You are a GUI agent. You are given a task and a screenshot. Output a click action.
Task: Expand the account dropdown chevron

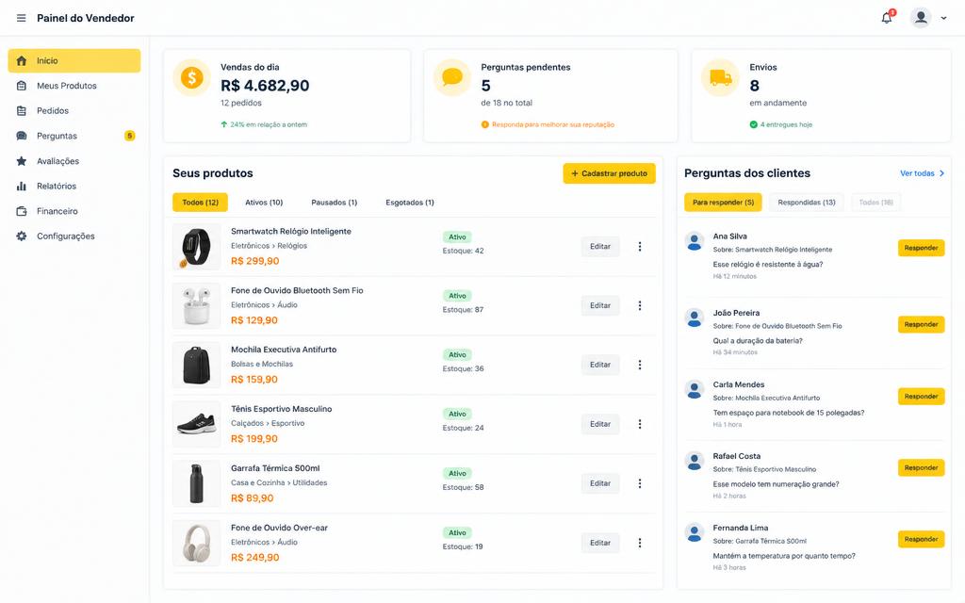[x=943, y=18]
